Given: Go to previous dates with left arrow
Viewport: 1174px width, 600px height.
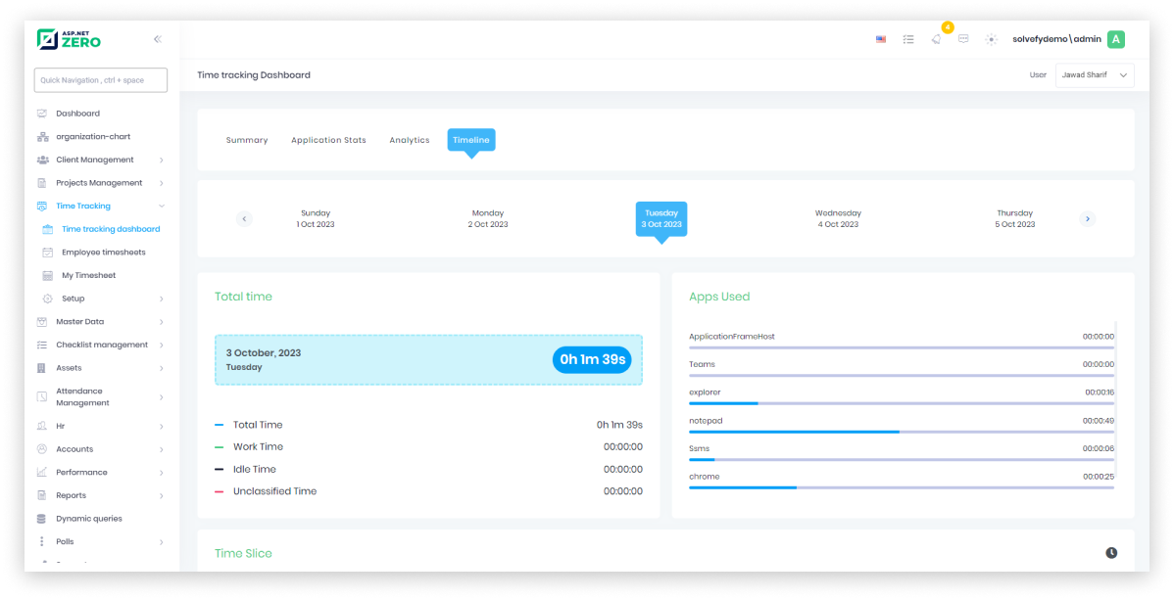Looking at the screenshot, I should pyautogui.click(x=244, y=219).
